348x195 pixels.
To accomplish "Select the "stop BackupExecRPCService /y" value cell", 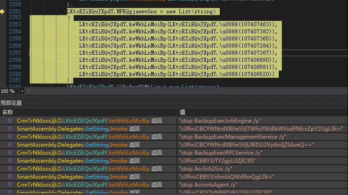I will (220, 153).
